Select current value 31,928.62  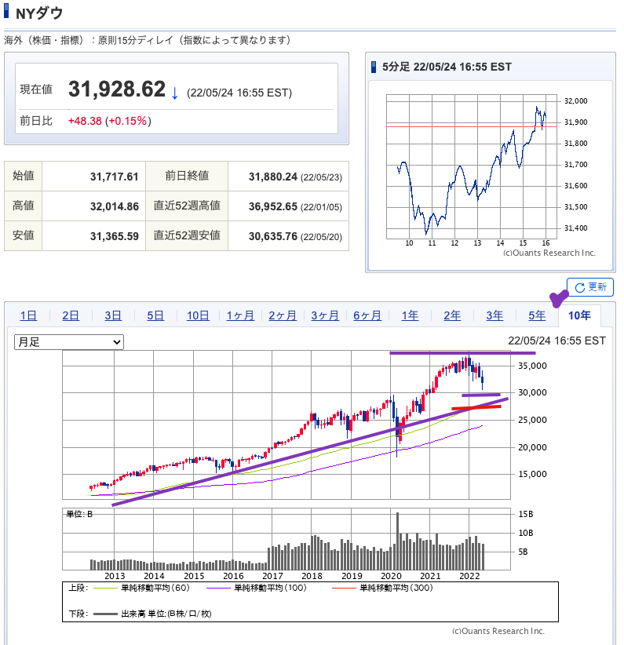pyautogui.click(x=117, y=89)
